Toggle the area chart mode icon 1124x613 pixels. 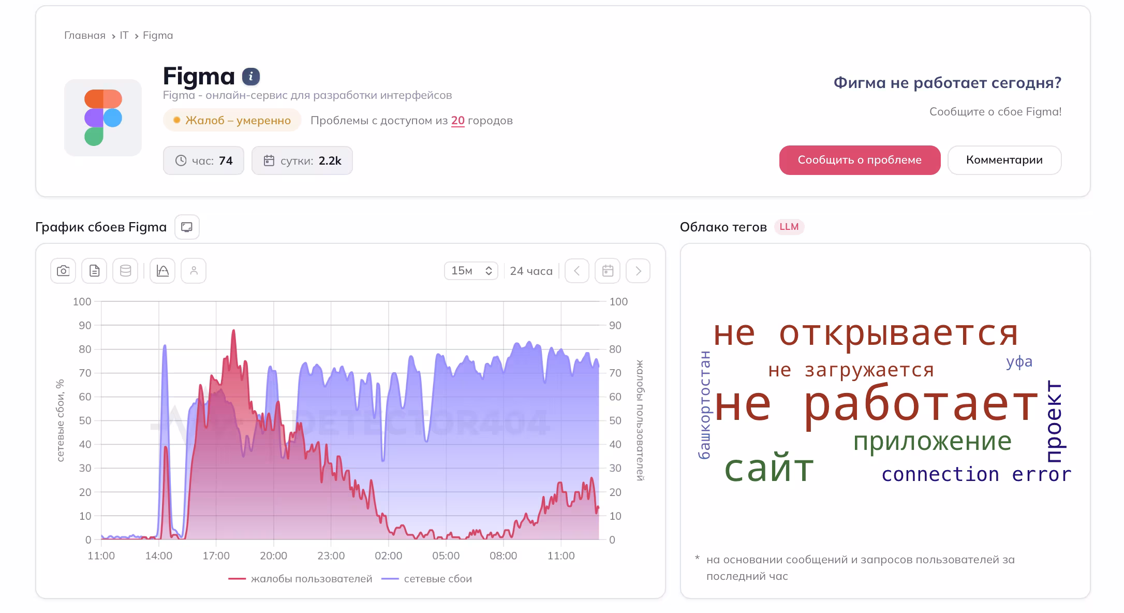[x=162, y=271]
